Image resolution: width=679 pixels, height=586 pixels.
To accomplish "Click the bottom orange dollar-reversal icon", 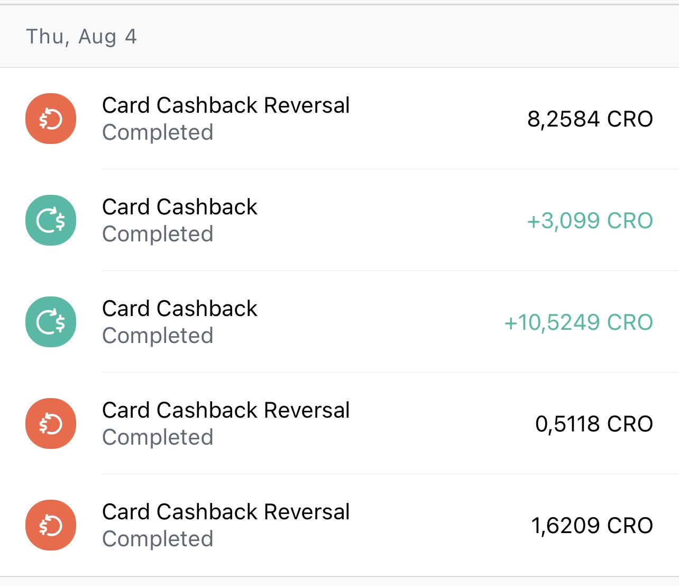I will [x=50, y=525].
